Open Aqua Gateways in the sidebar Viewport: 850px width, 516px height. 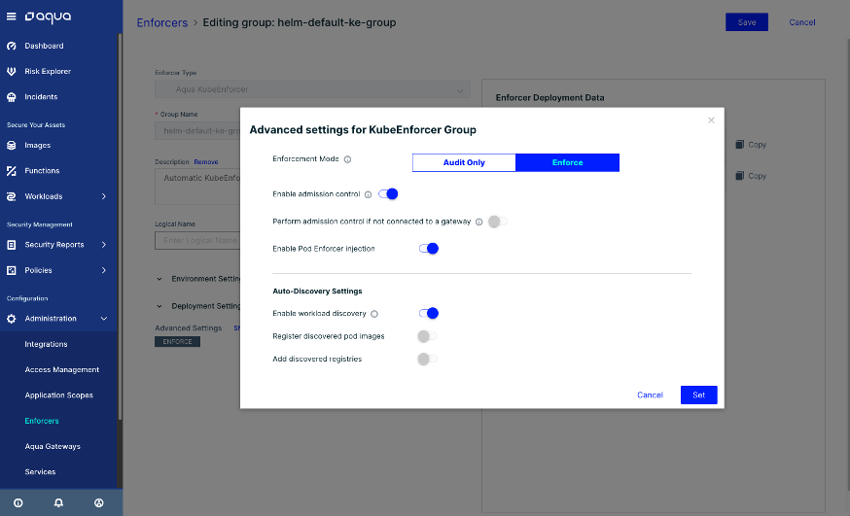[x=53, y=446]
